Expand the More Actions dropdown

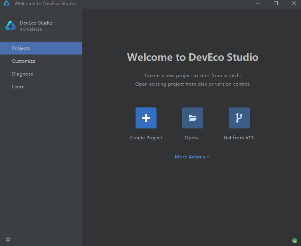click(192, 157)
